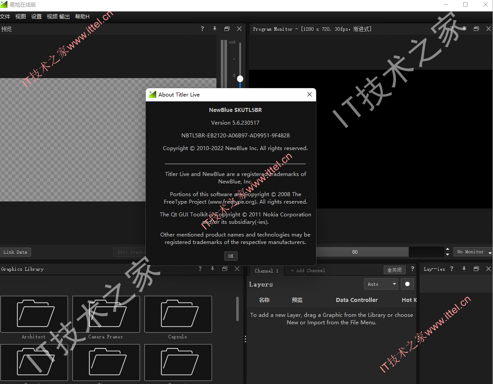Close the Graphics Library panel

click(237, 269)
